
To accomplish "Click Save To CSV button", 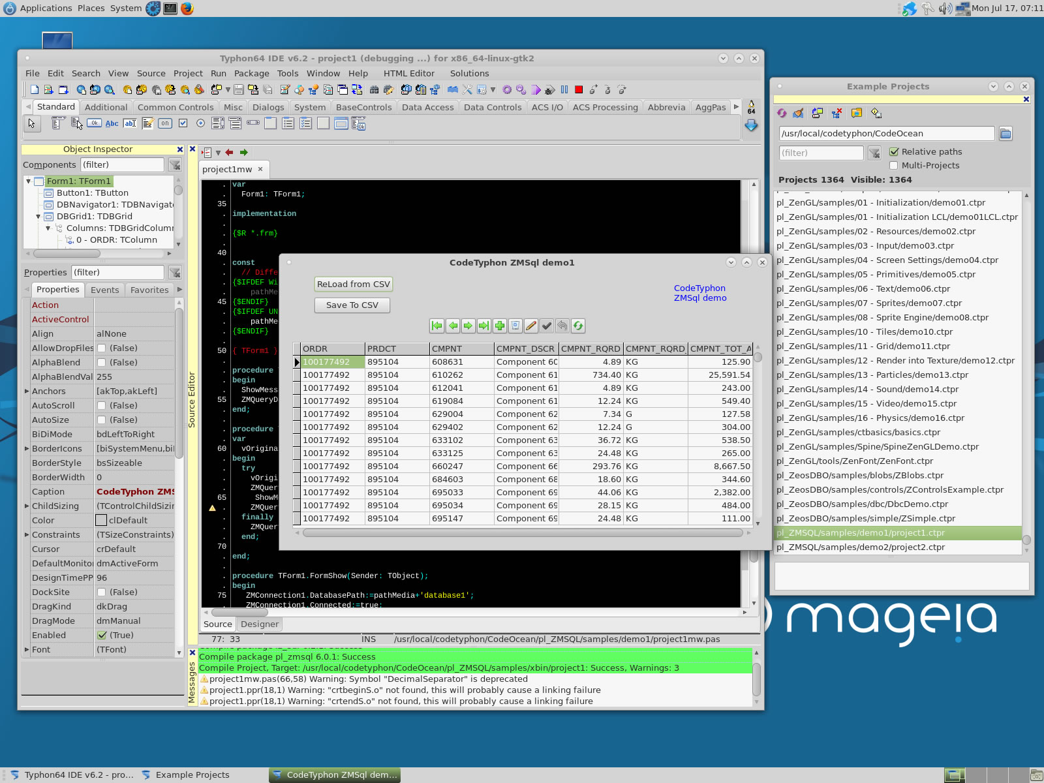I will point(352,305).
